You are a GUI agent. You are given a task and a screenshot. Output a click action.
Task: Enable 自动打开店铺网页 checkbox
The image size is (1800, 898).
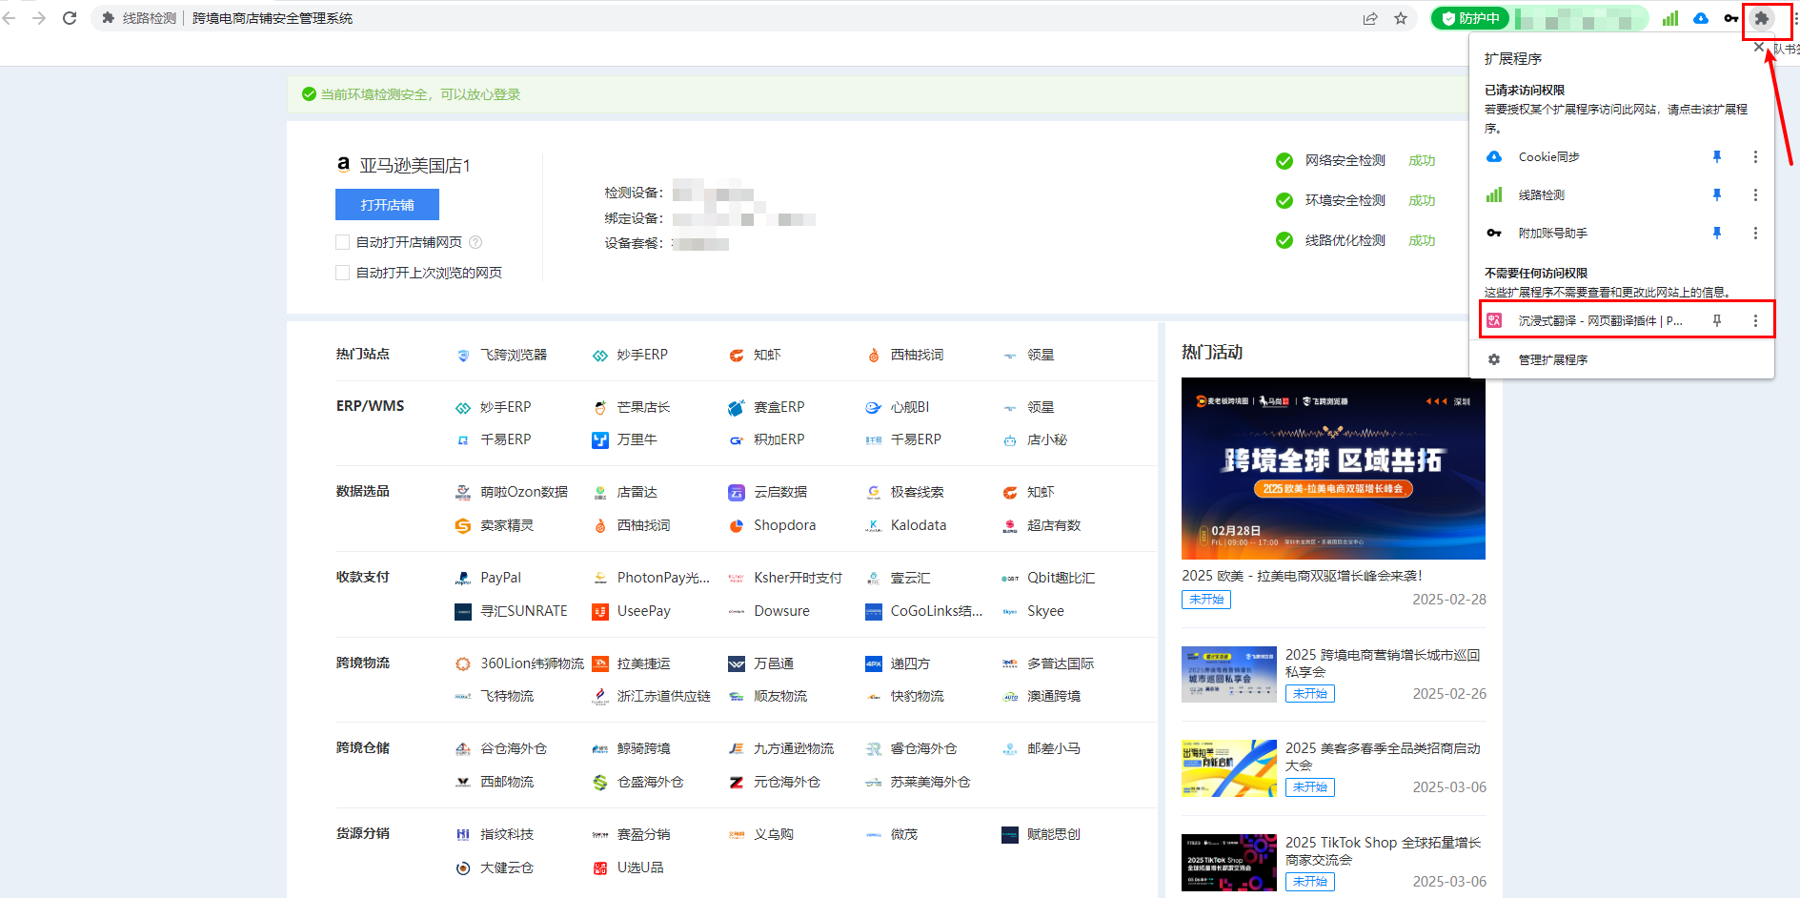click(343, 242)
